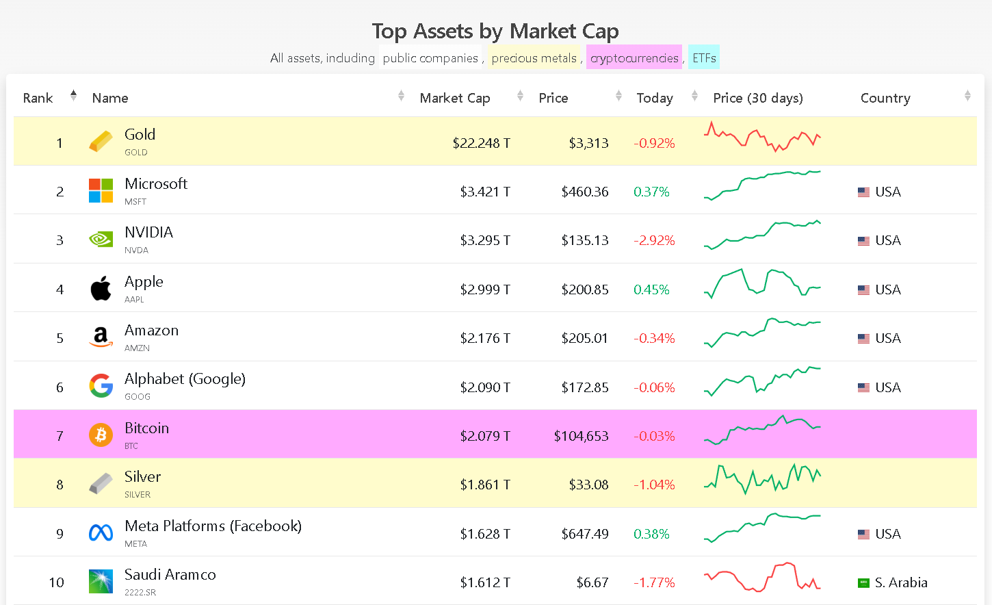The image size is (992, 605).
Task: Click the Amazon logo icon
Action: click(x=101, y=337)
